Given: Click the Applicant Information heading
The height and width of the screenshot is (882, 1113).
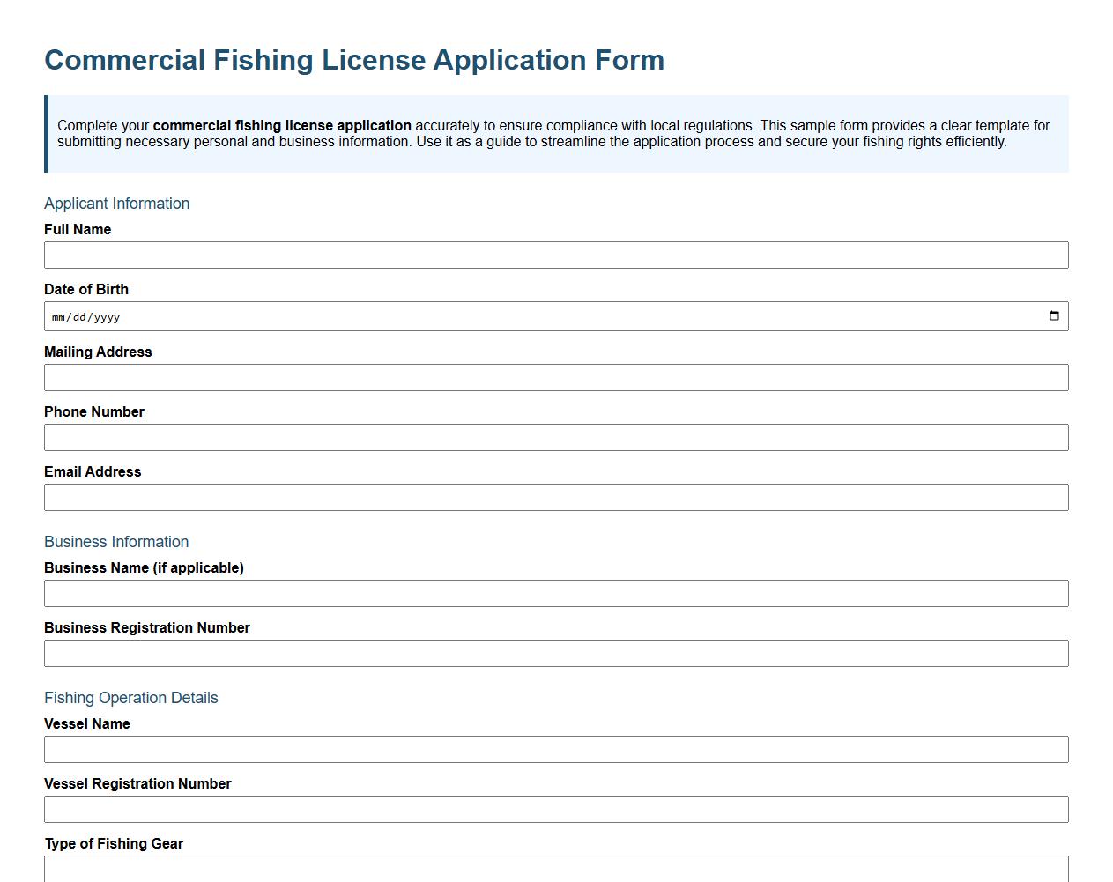Looking at the screenshot, I should (x=116, y=204).
